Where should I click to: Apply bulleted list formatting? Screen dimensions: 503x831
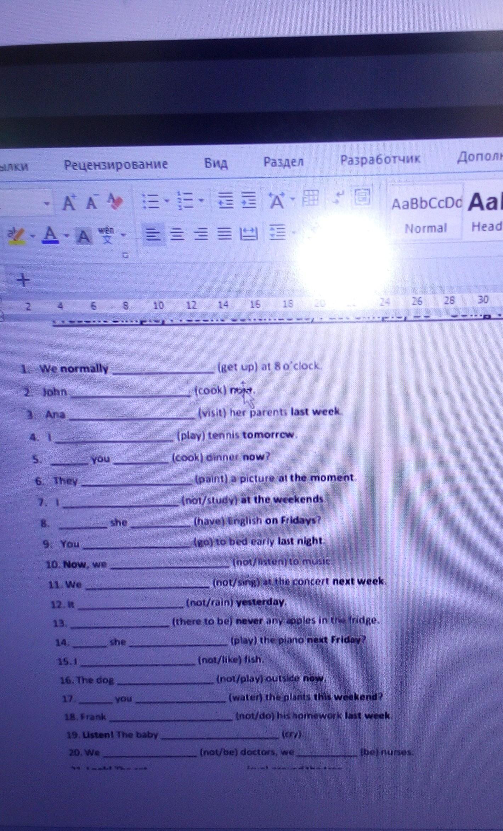point(151,201)
